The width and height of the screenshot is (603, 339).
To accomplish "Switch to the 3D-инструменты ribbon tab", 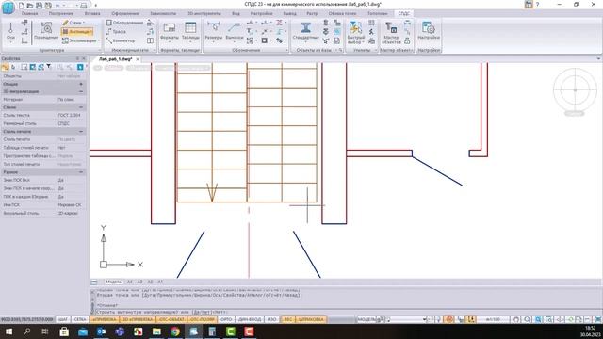I will click(204, 13).
